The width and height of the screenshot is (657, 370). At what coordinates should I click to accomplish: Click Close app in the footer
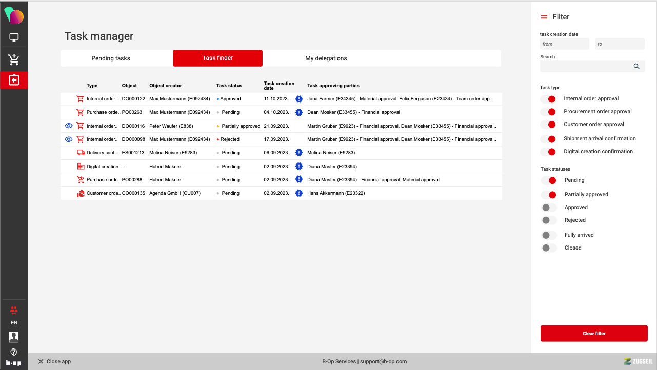[54, 361]
